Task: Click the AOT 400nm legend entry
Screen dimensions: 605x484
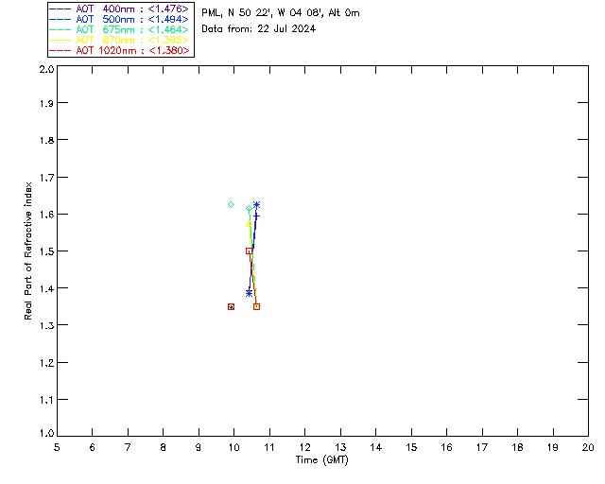Action: [x=119, y=9]
